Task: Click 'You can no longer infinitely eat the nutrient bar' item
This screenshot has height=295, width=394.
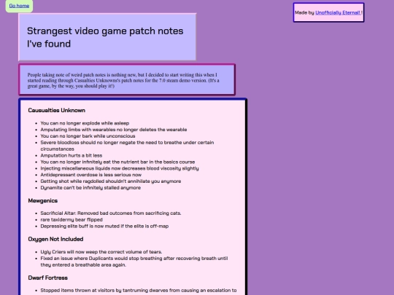Action: tap(117, 162)
